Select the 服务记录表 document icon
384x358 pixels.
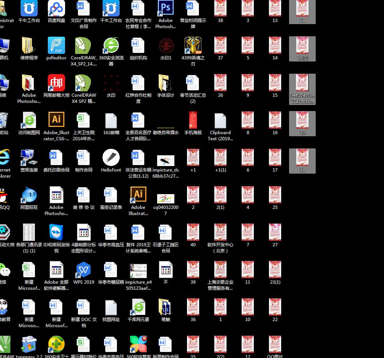pos(111,195)
